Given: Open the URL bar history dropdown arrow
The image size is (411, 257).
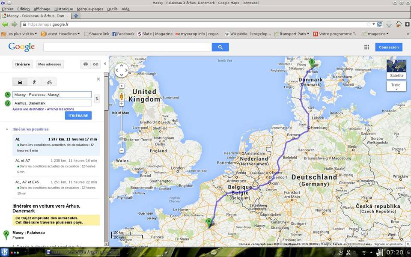Looking at the screenshot, I should (374, 24).
